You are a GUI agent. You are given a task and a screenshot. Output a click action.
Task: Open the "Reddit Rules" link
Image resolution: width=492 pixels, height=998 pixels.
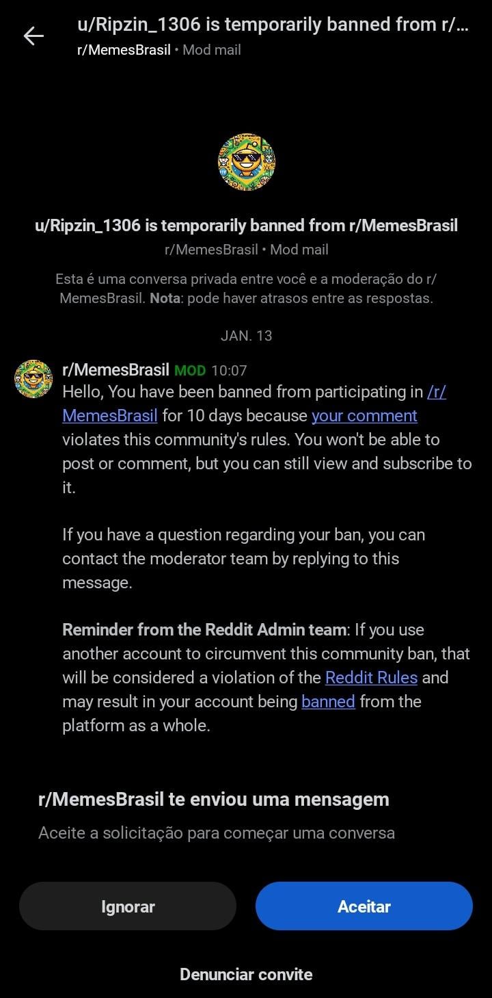click(371, 677)
